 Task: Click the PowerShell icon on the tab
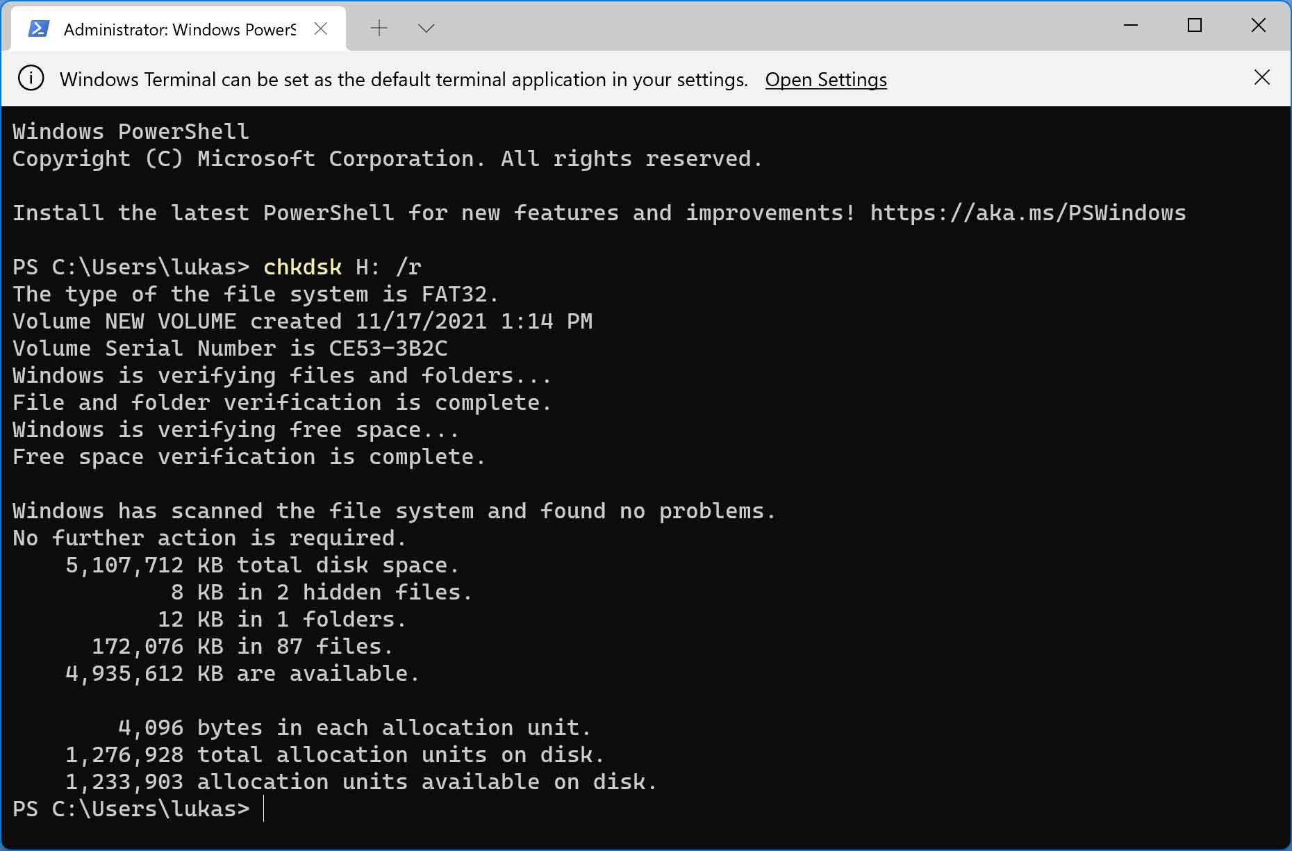click(x=38, y=28)
